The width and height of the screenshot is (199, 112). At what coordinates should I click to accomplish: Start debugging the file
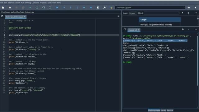(x=57, y=7)
